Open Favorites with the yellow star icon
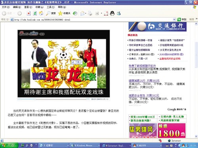The height and width of the screenshot is (148, 198). [x=64, y=13]
